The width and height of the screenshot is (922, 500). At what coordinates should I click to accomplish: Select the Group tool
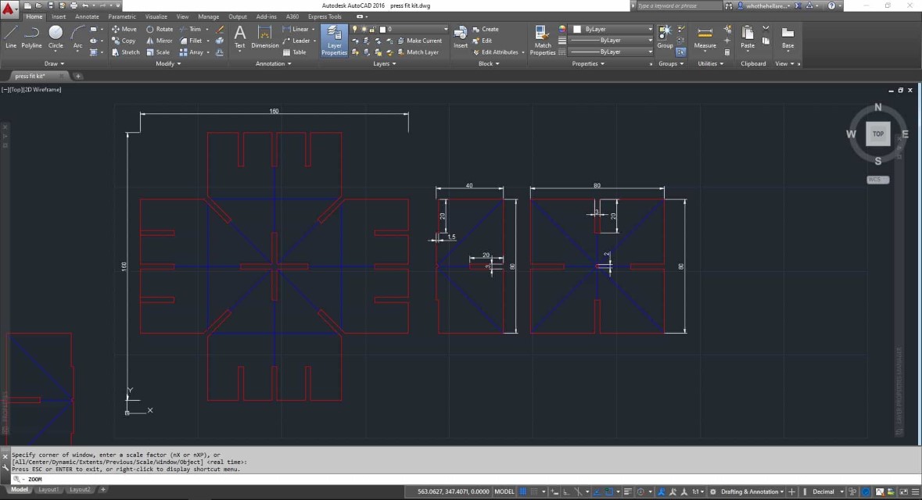pos(665,37)
